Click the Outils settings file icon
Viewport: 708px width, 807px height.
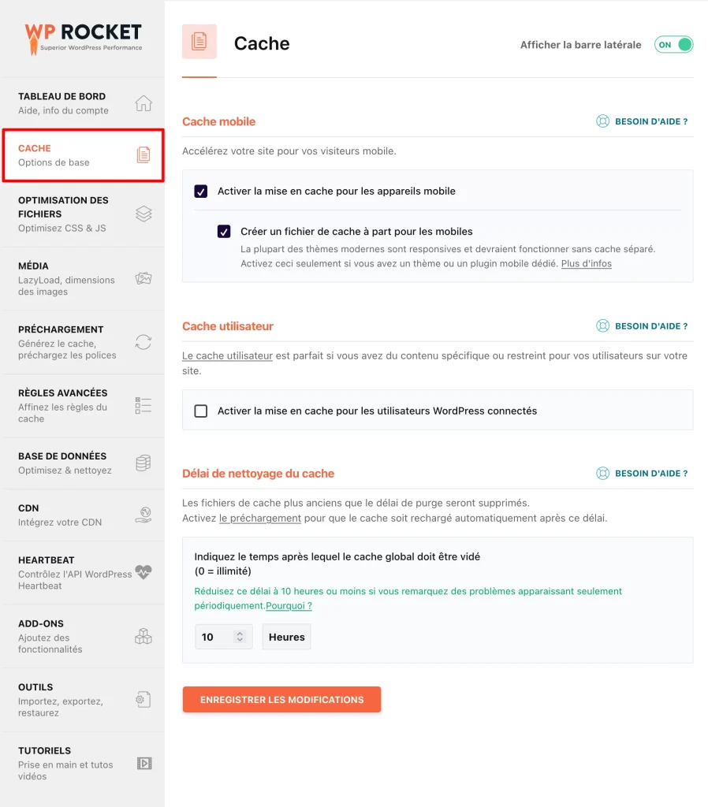[143, 700]
